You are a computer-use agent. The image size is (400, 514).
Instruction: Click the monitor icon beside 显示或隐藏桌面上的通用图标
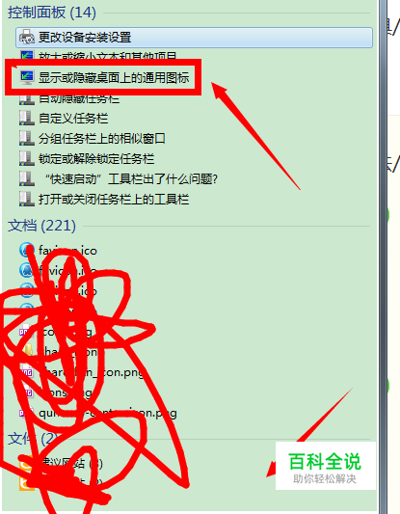click(x=27, y=77)
